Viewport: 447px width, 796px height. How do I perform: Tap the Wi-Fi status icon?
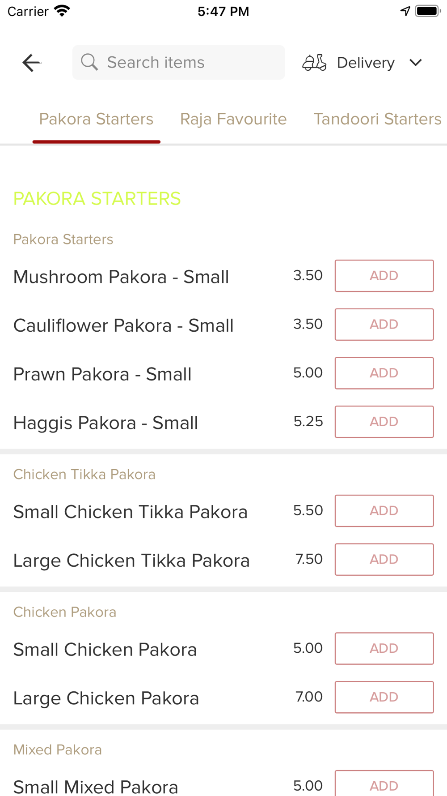pos(62,11)
